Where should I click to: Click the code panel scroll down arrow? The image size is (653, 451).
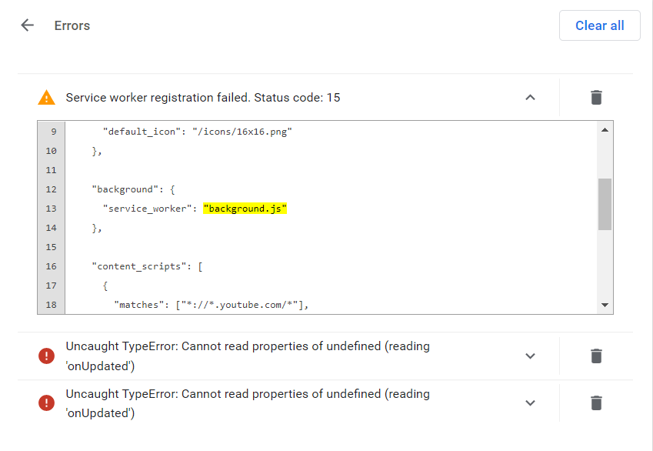(605, 305)
